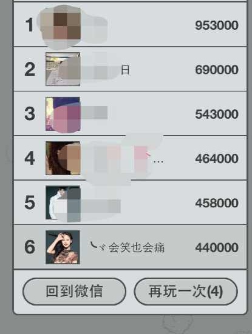This screenshot has height=334, width=252.
Task: Select the score 440000
Action: click(x=217, y=247)
